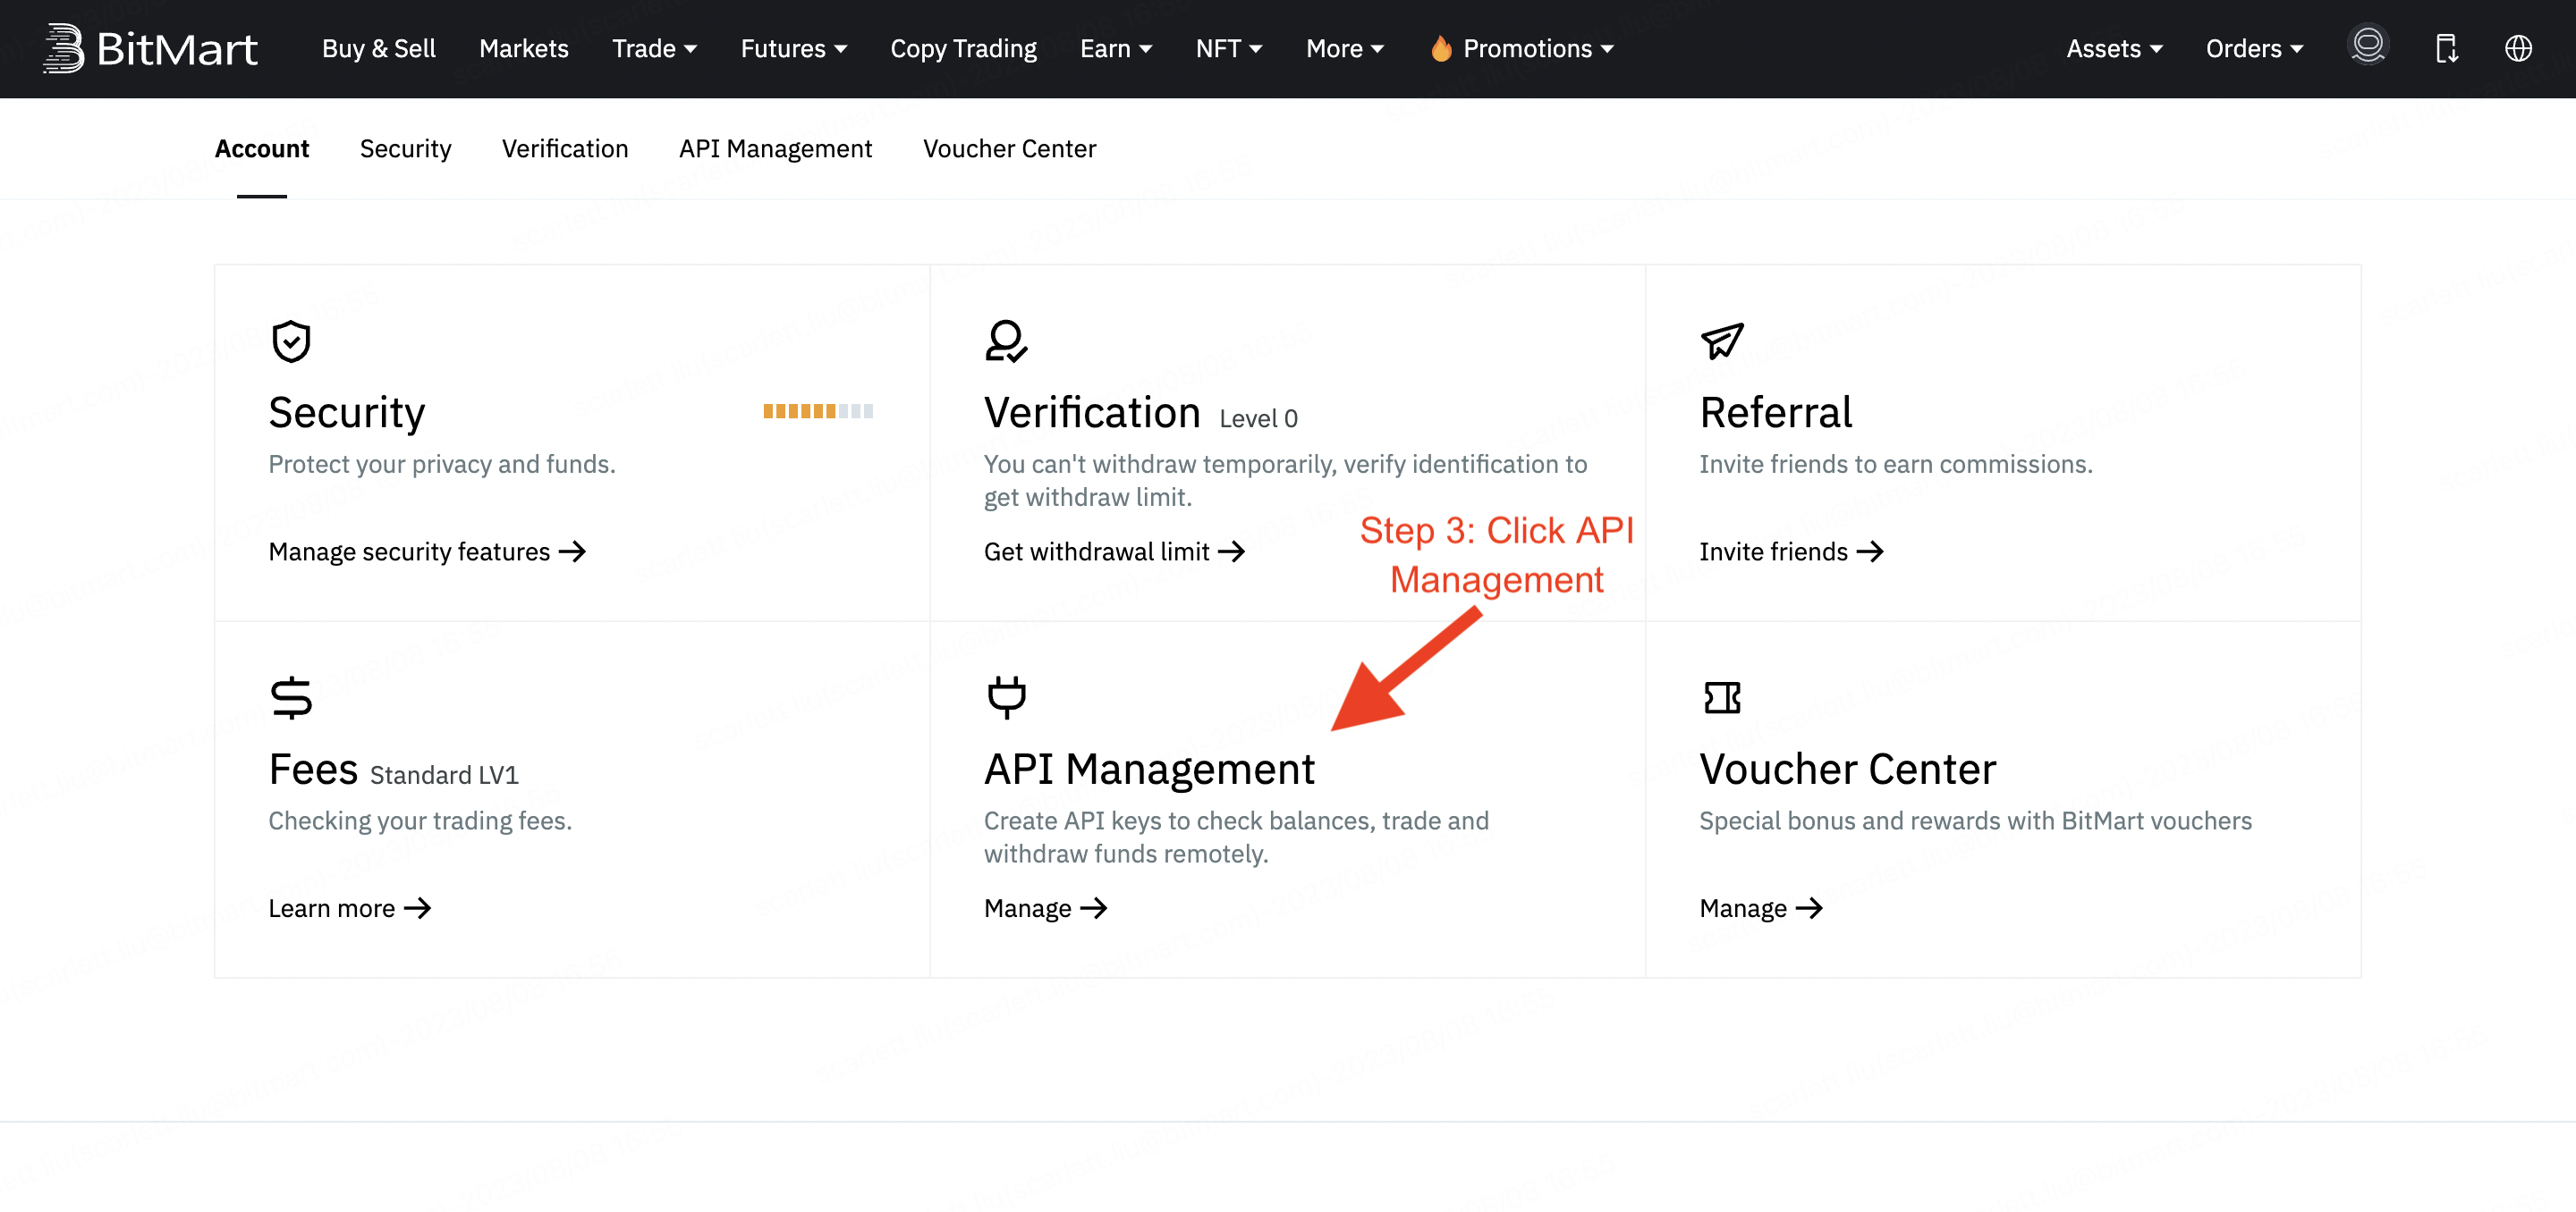Select Copy Trading in the navigation bar
This screenshot has height=1212, width=2576.
click(963, 47)
